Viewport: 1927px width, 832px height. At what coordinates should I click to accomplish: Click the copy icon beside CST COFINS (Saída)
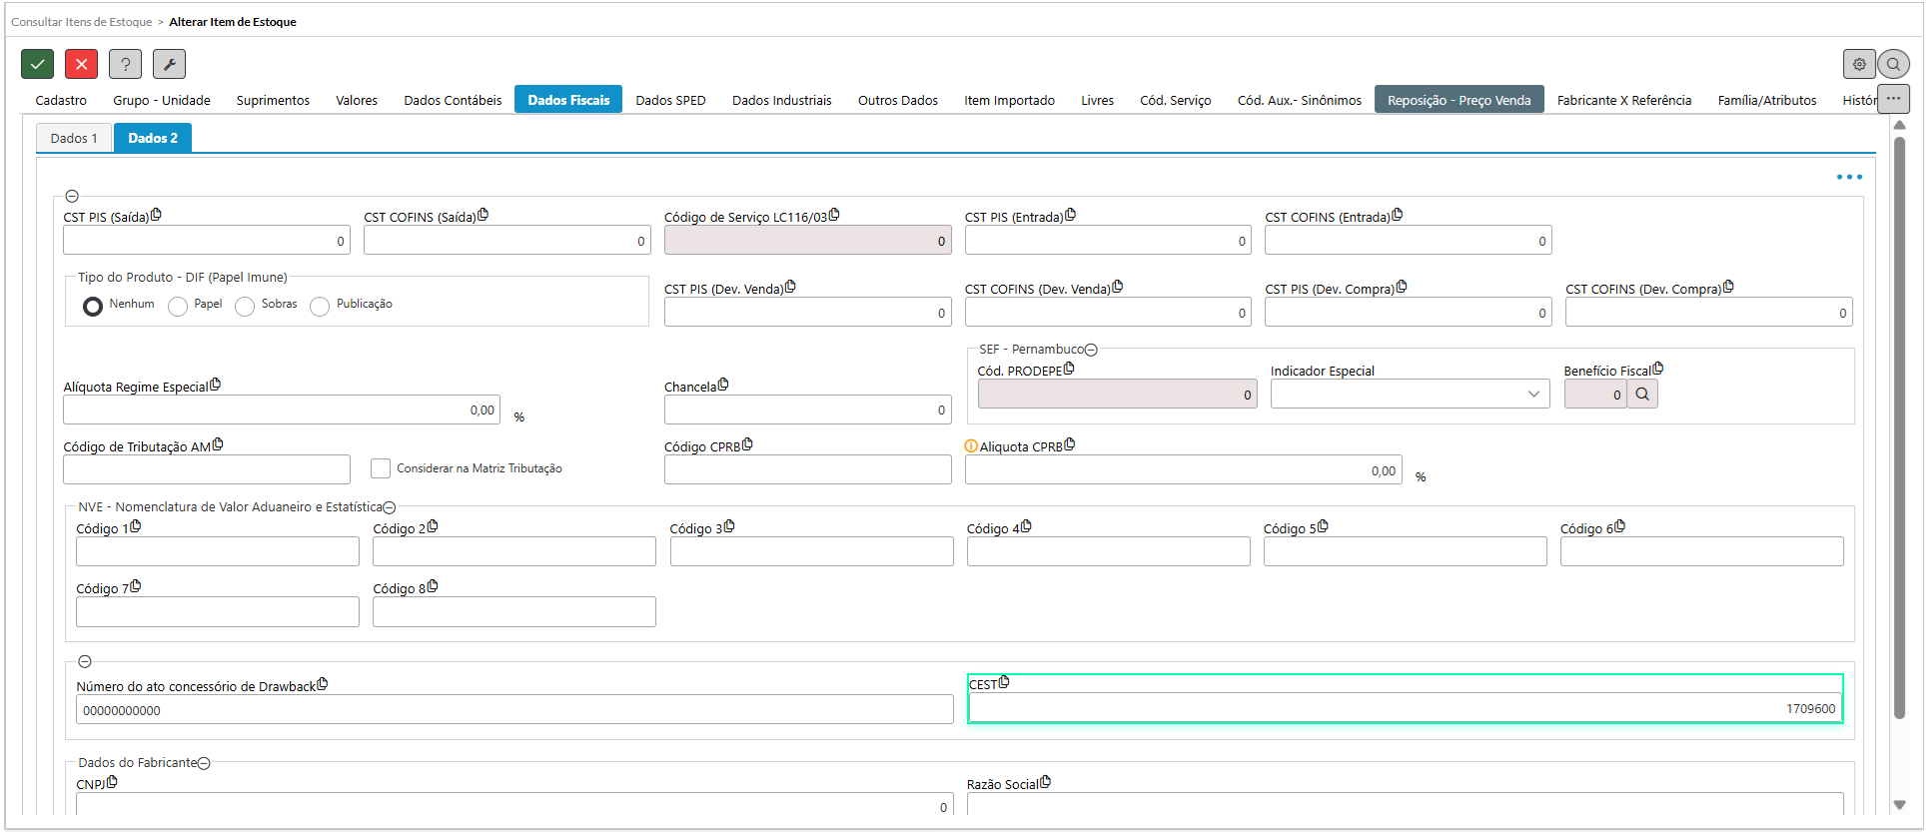[x=483, y=215]
